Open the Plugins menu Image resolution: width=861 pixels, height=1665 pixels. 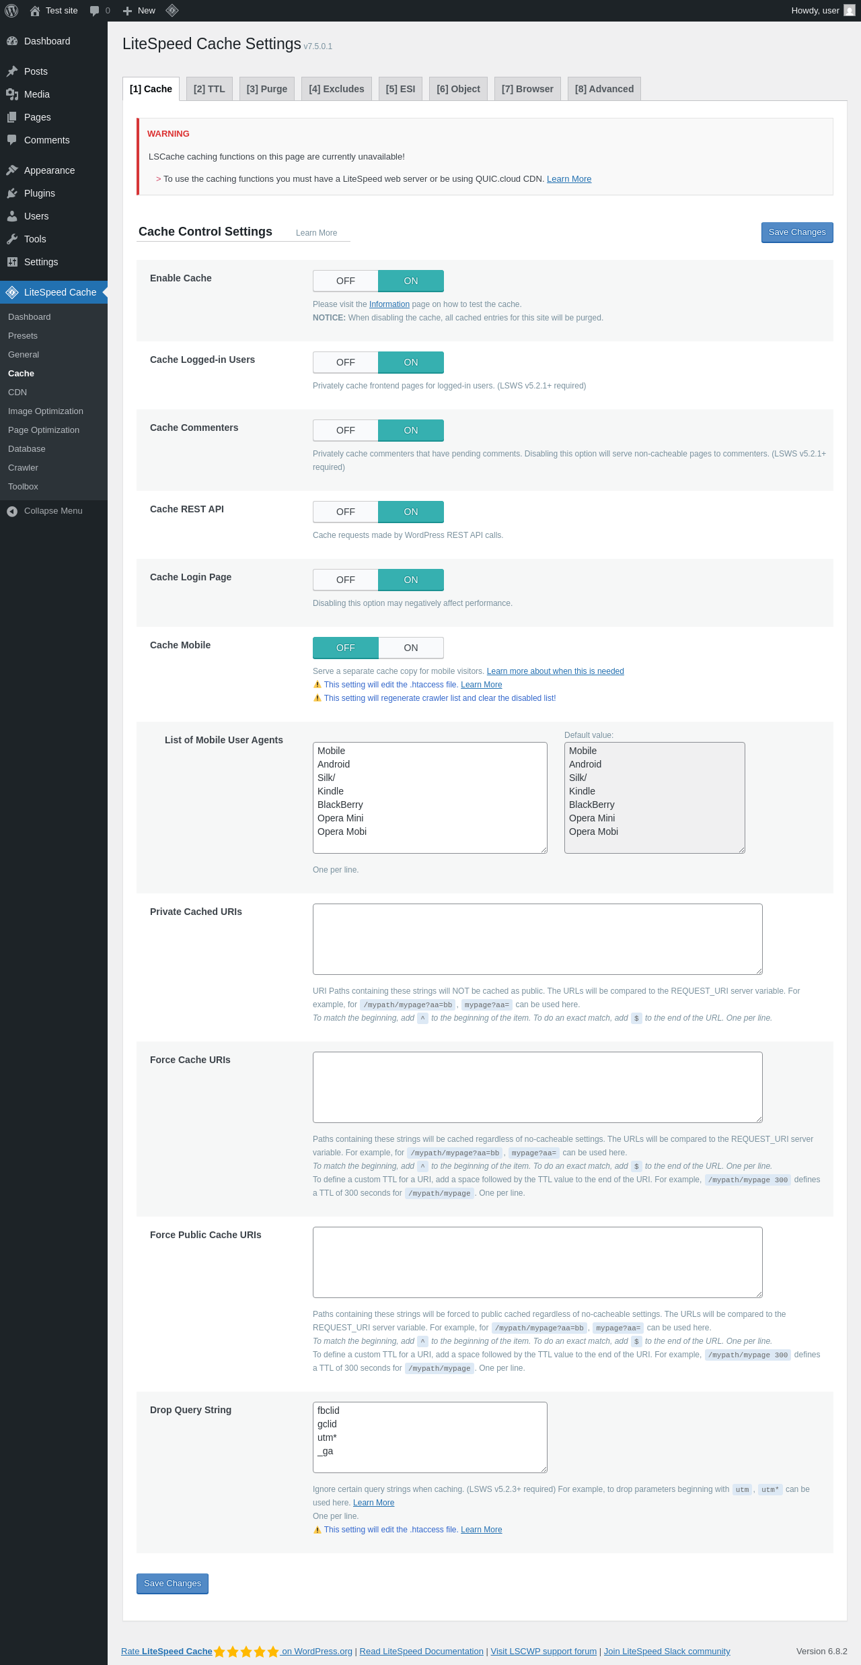[x=54, y=193]
